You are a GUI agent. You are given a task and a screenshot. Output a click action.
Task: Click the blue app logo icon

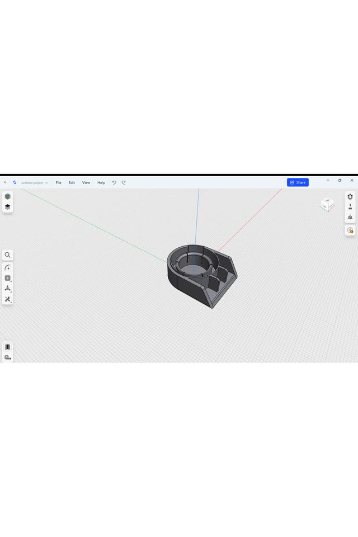(x=15, y=182)
